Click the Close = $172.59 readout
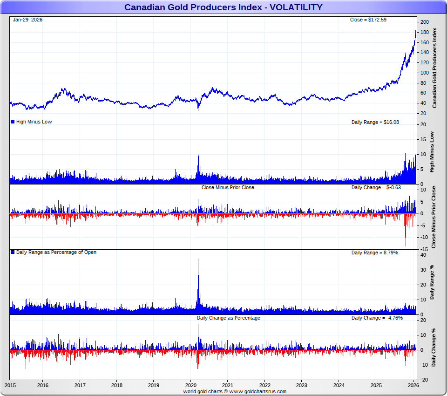 [368, 20]
